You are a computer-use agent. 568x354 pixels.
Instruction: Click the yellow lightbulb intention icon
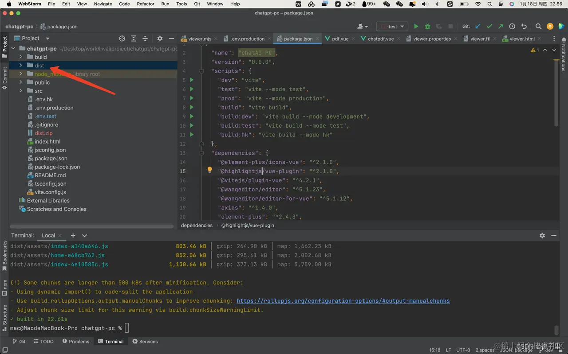tap(210, 170)
